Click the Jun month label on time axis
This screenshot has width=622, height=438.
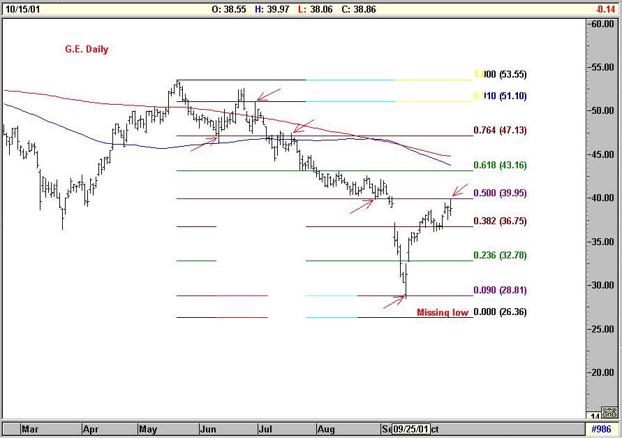click(208, 429)
